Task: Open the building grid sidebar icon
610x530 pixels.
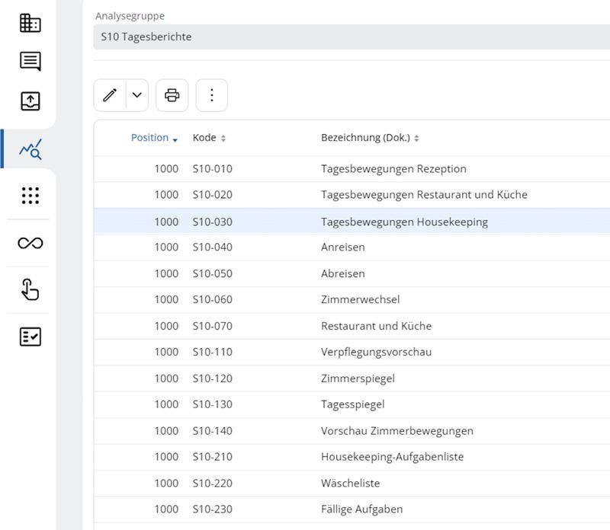Action: [x=30, y=24]
